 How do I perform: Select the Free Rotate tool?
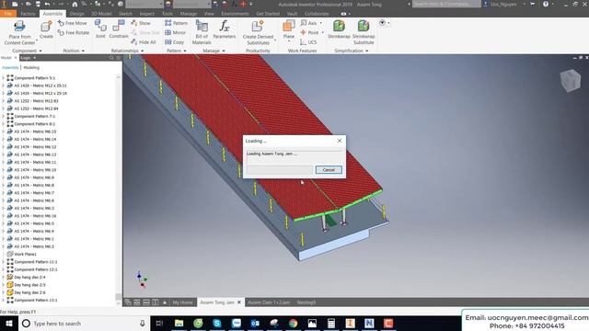click(x=74, y=33)
